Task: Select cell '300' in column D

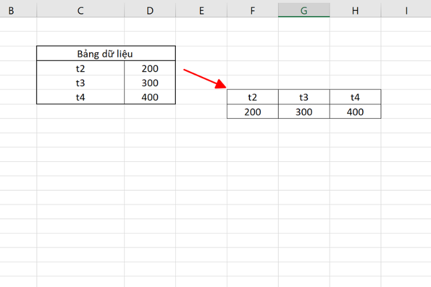Action: point(150,83)
